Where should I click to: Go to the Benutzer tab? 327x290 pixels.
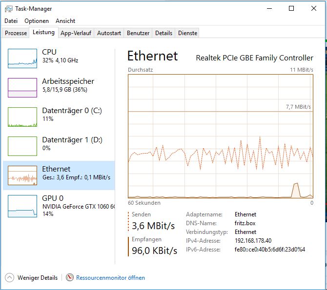point(138,33)
